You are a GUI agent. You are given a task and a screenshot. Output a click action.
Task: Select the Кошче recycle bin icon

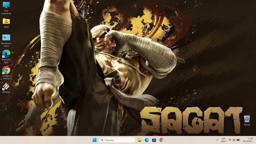tap(247, 120)
